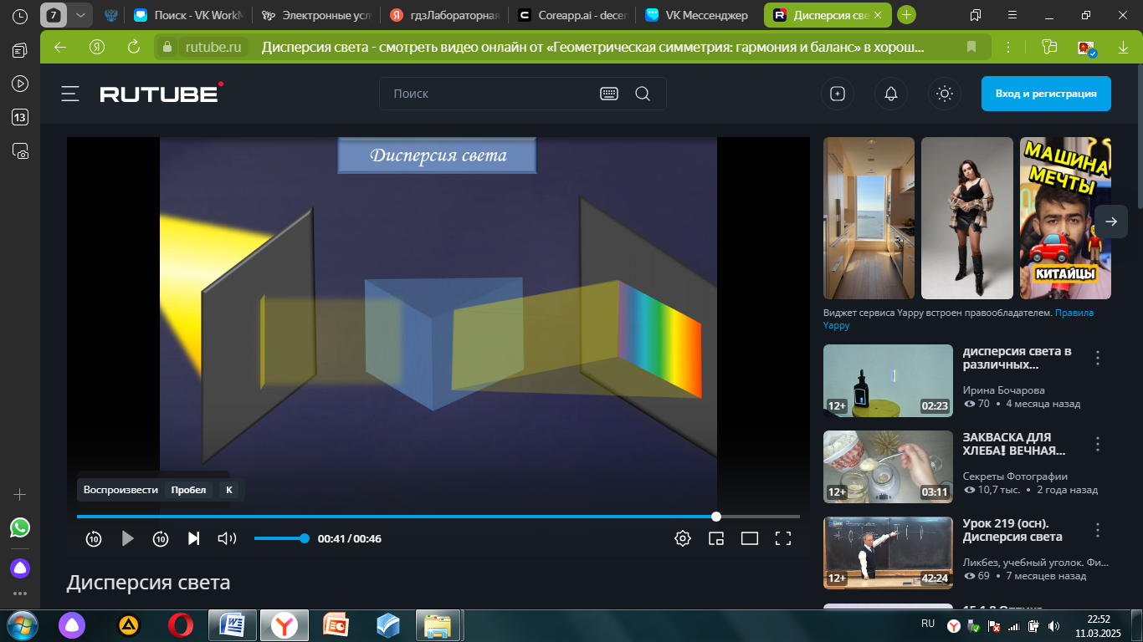Switch to the Электронные услуги tab
Screen dimensions: 1143x642
coord(316,15)
